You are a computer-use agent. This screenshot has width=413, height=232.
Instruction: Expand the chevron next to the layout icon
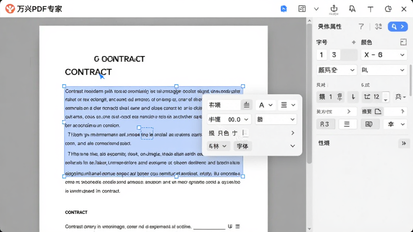tap(316, 9)
